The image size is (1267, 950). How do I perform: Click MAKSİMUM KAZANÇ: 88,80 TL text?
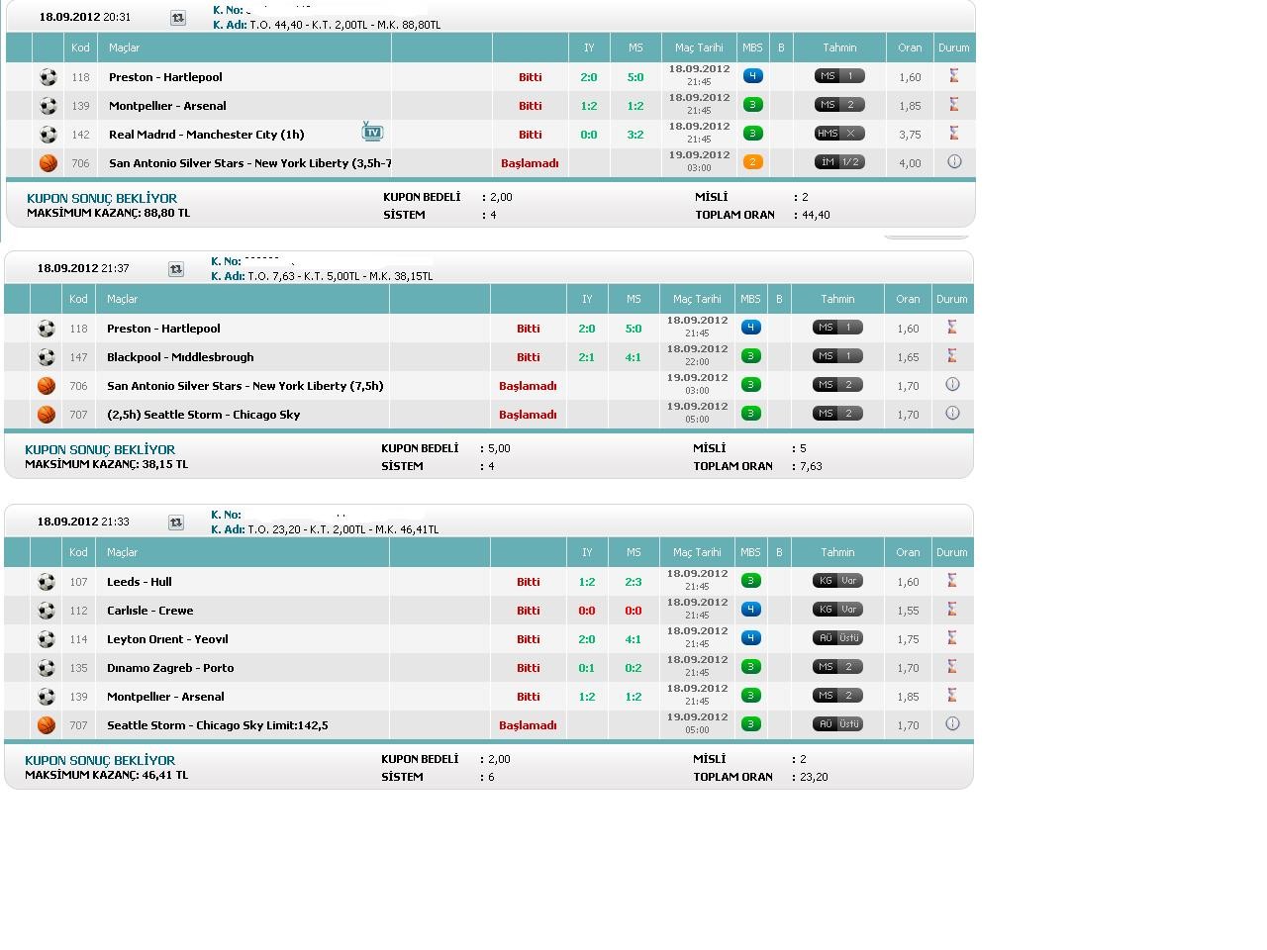[x=108, y=213]
